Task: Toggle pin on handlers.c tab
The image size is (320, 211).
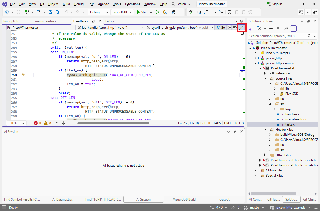Action: [x=93, y=21]
